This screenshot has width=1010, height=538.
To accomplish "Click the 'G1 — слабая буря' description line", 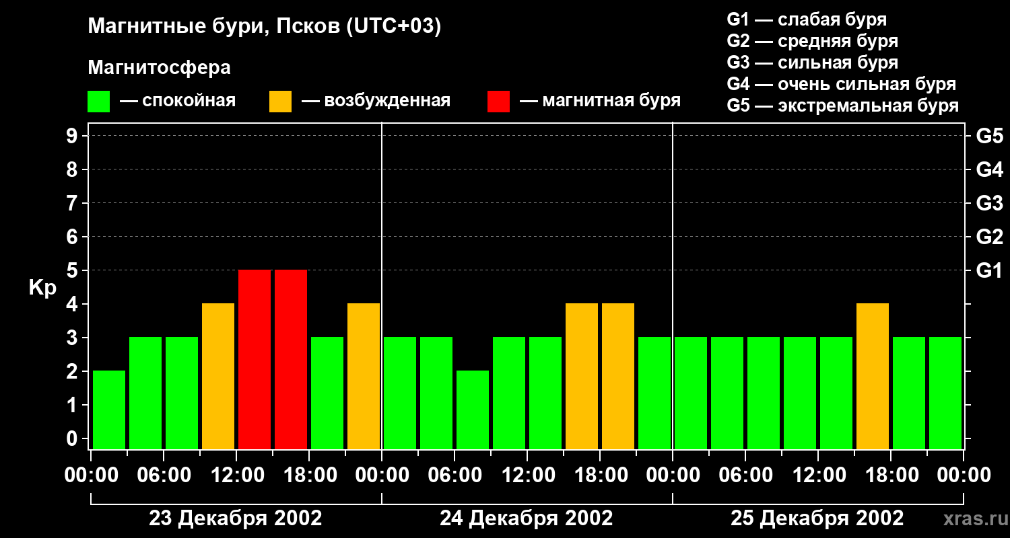I will (807, 20).
